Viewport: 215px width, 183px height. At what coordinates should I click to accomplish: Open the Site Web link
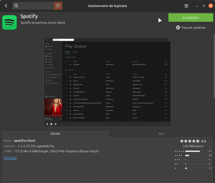coord(10,157)
